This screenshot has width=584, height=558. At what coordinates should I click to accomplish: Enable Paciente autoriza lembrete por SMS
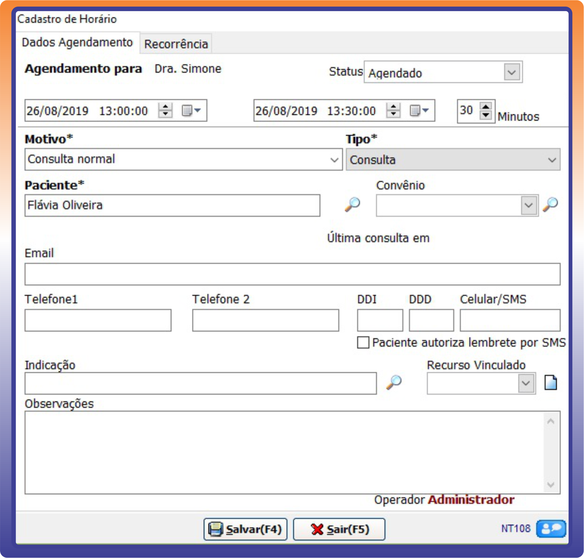point(363,343)
